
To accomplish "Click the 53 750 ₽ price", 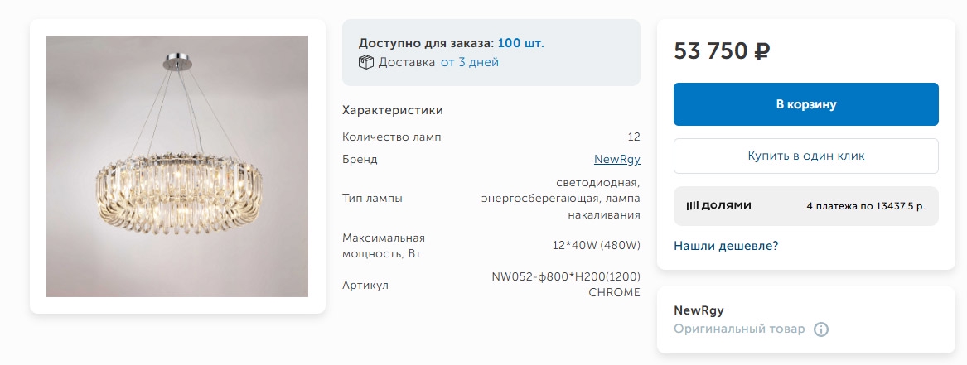I will pos(722,51).
